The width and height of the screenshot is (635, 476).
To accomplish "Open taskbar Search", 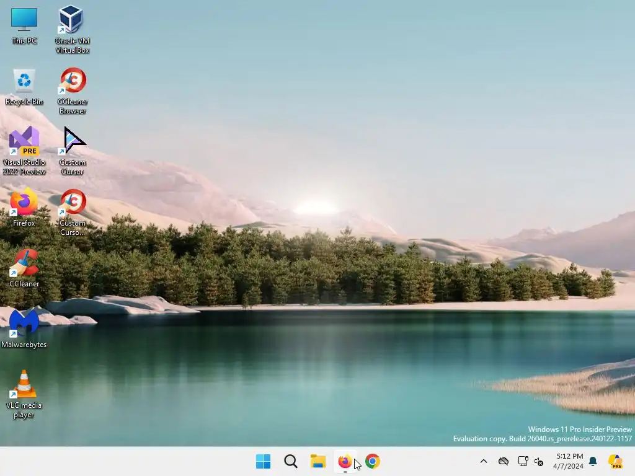I will (291, 461).
